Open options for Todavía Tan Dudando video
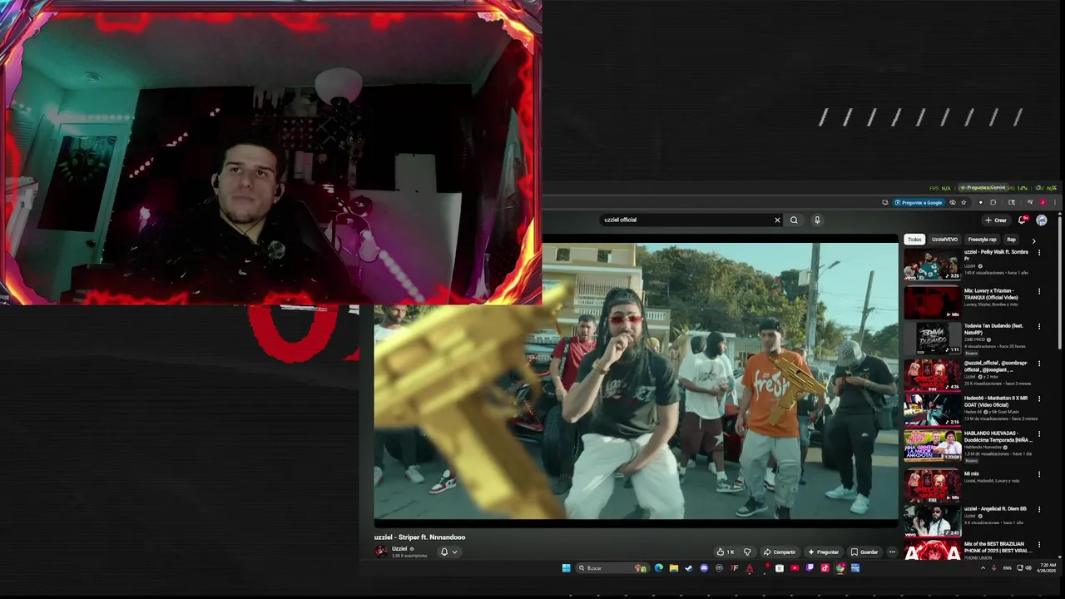Screen dimensions: 1065x599 [x=1038, y=326]
